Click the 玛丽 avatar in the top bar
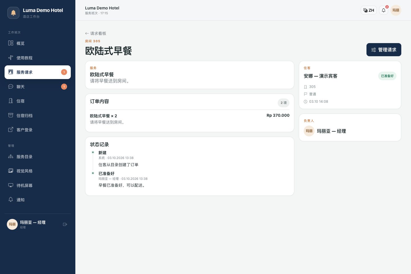This screenshot has height=274, width=411. pos(396,10)
